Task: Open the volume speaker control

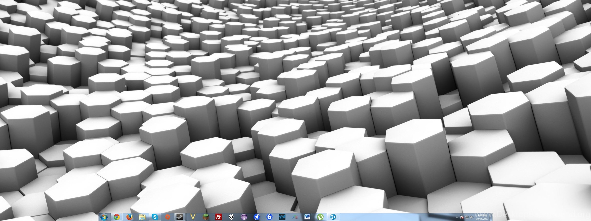Action: 471,217
